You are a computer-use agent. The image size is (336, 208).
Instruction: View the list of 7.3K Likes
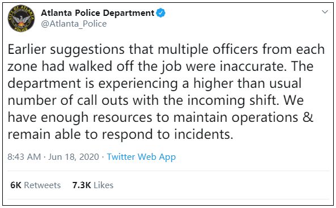point(93,185)
